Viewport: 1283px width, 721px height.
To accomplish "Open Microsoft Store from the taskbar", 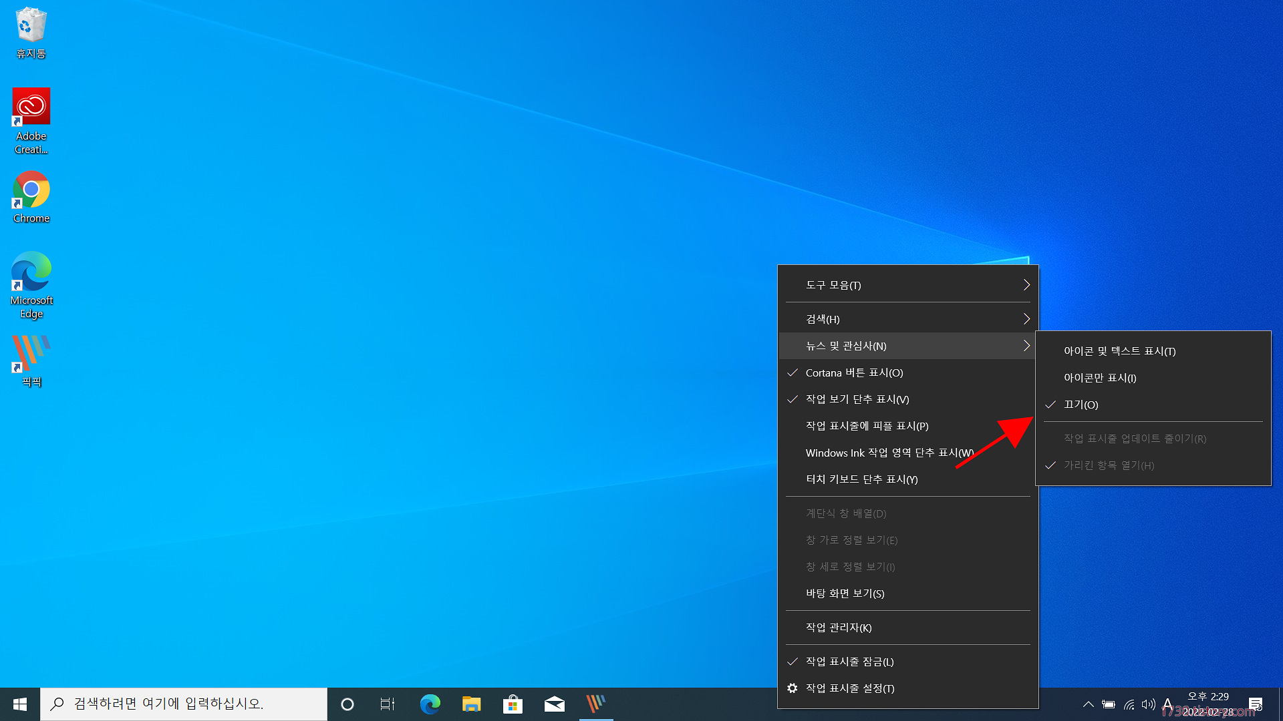I will pos(513,704).
